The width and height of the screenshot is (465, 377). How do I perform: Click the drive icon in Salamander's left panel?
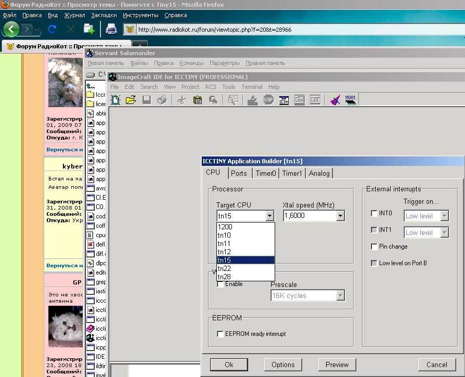pos(91,75)
